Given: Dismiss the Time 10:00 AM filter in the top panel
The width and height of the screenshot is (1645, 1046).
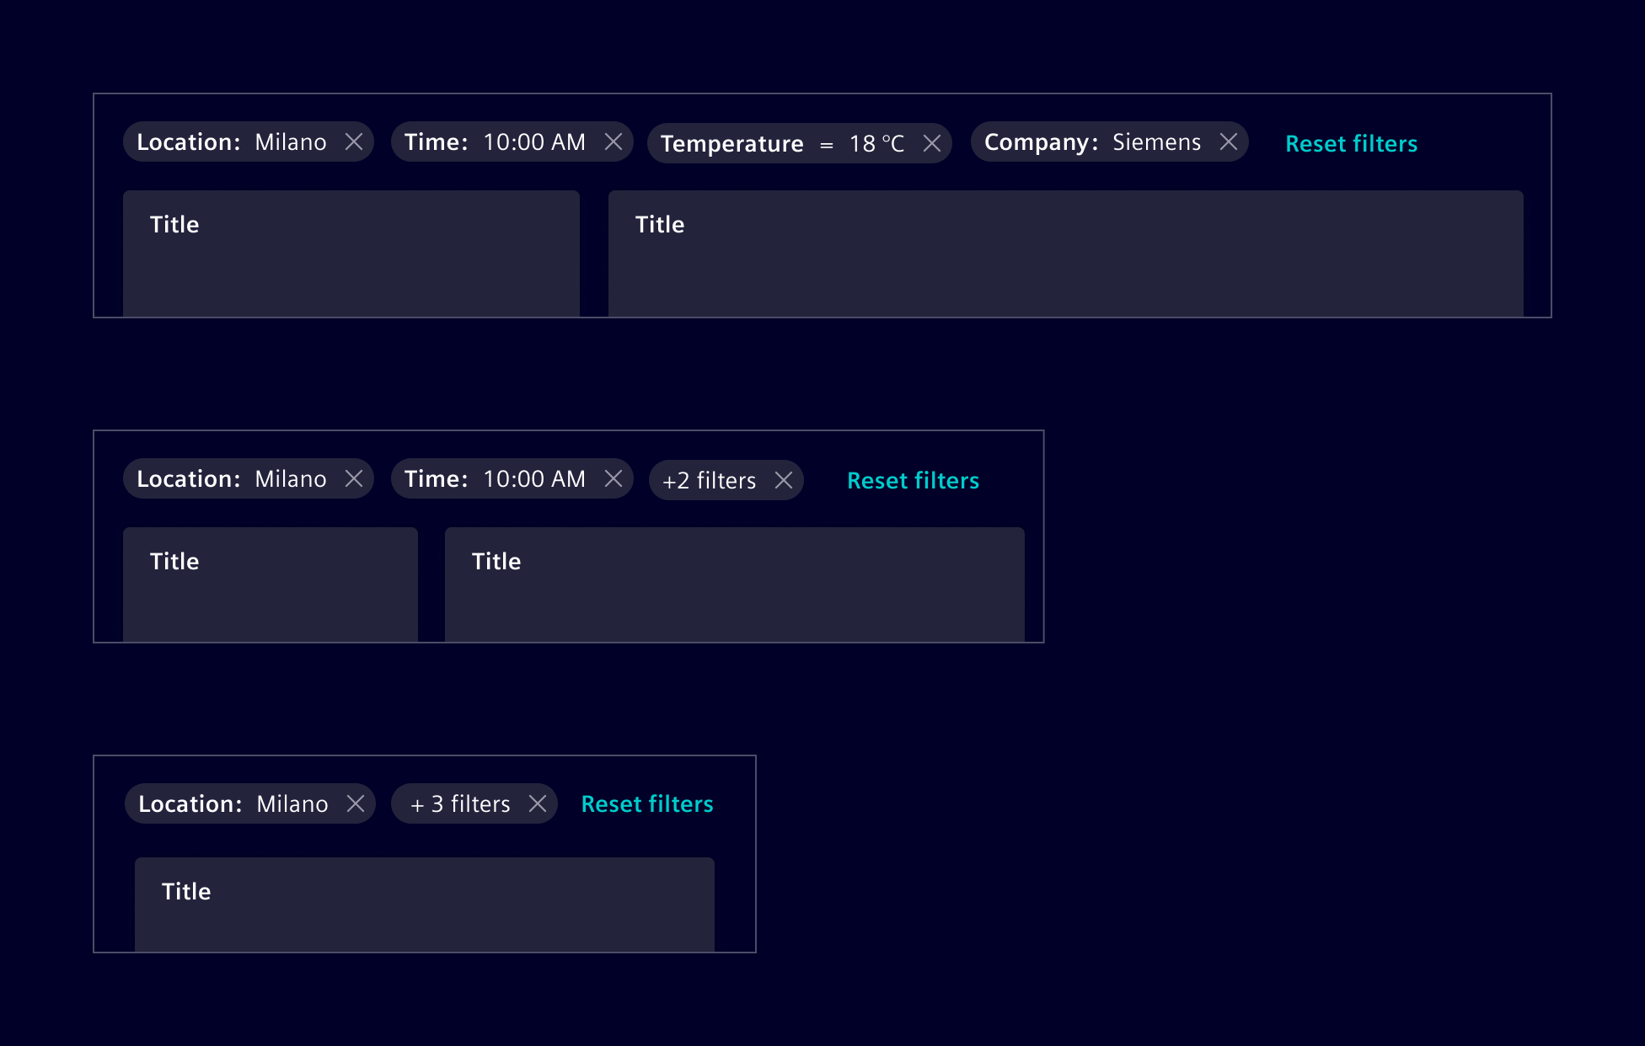Looking at the screenshot, I should click(614, 141).
